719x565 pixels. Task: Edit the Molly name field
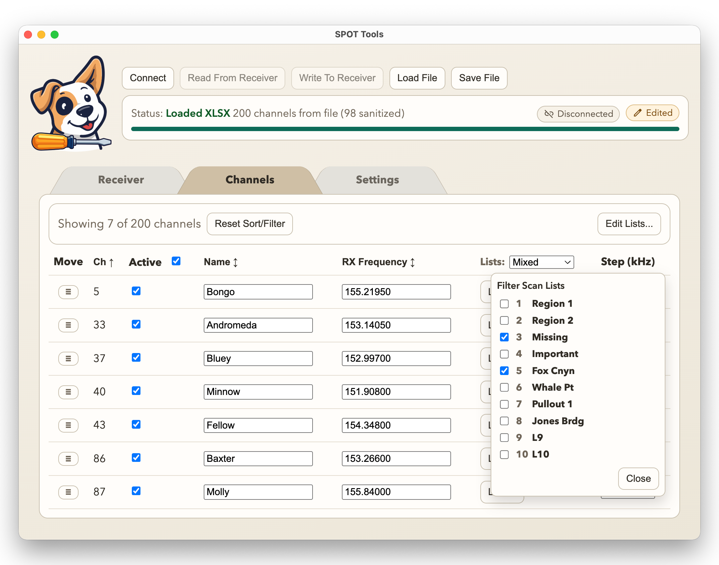258,492
